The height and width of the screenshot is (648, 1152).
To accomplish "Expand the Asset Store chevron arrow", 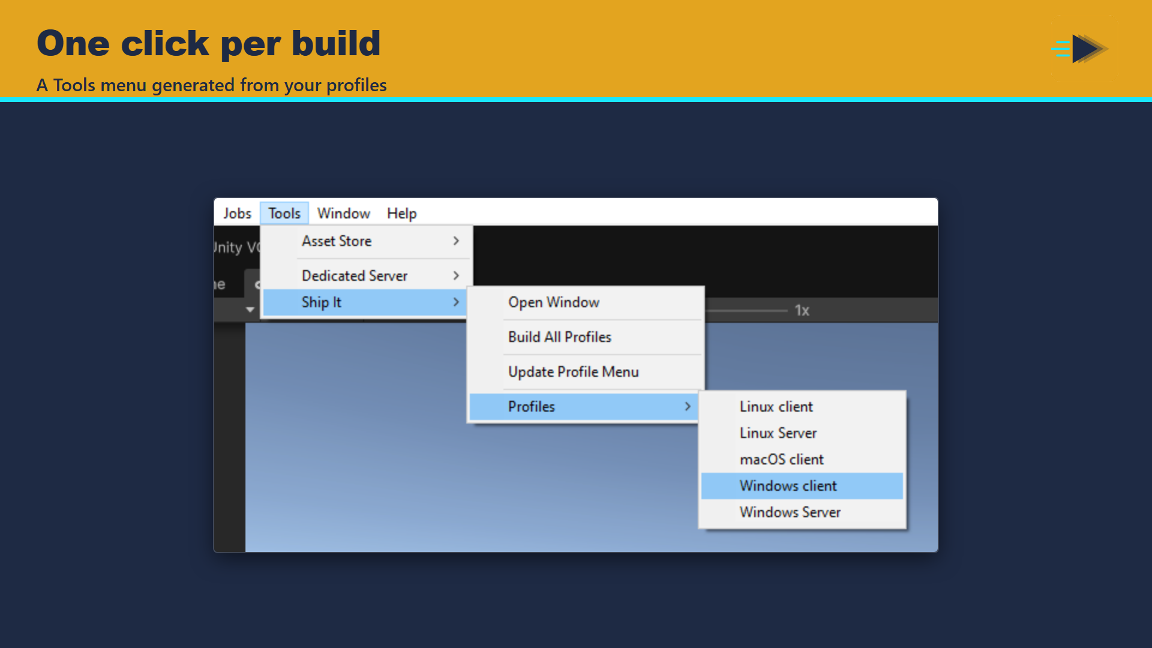I will click(x=456, y=241).
